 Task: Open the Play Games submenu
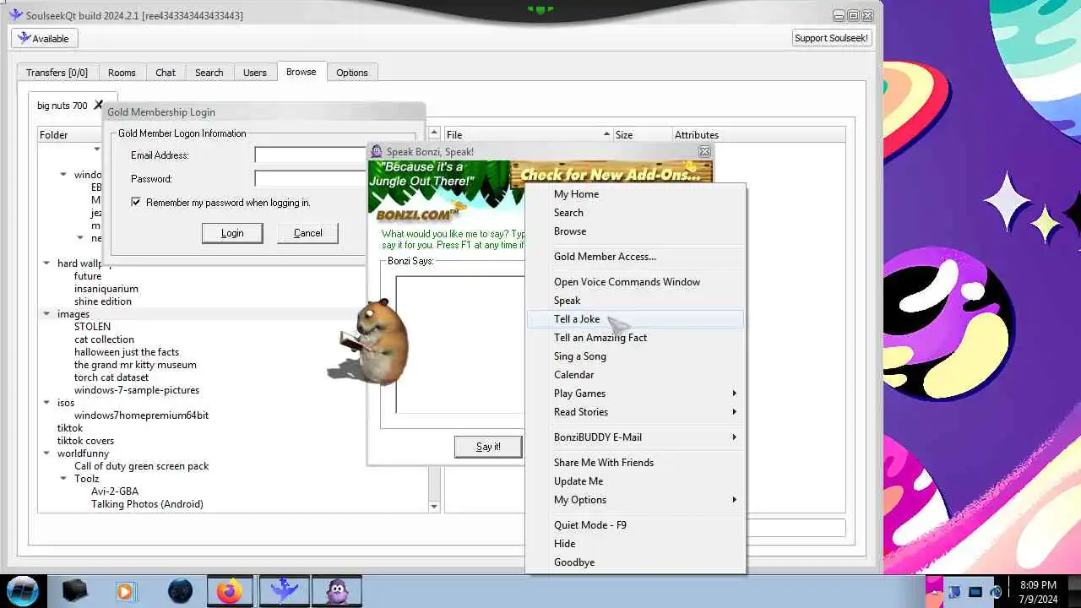[x=635, y=394]
